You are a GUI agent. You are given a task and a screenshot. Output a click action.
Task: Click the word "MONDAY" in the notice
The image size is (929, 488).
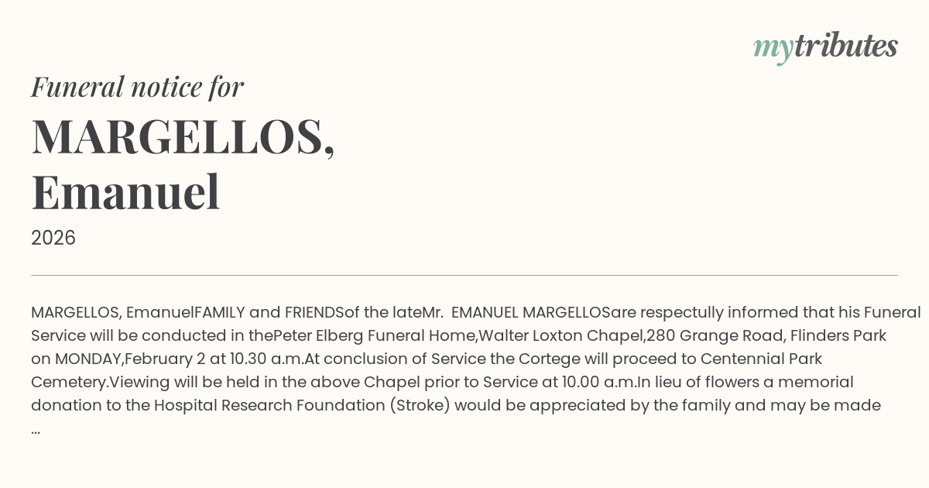click(89, 359)
